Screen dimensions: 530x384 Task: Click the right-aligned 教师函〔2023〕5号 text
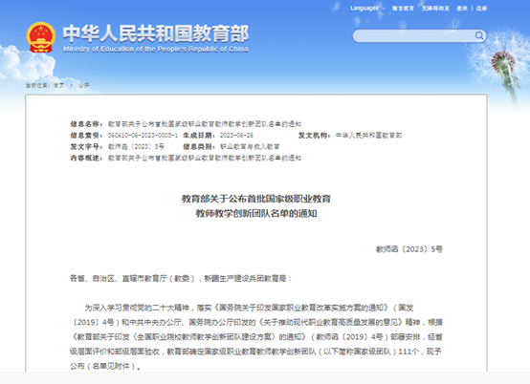tap(409, 249)
